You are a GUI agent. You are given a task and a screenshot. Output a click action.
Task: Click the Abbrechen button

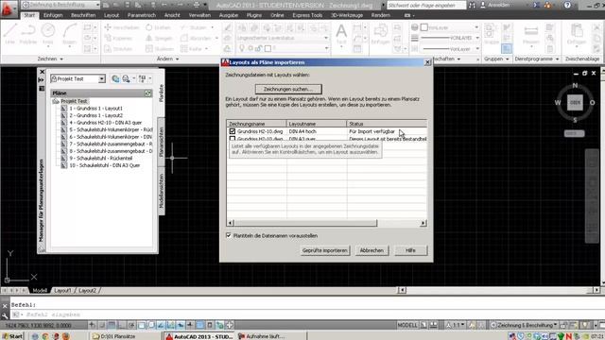tap(372, 250)
